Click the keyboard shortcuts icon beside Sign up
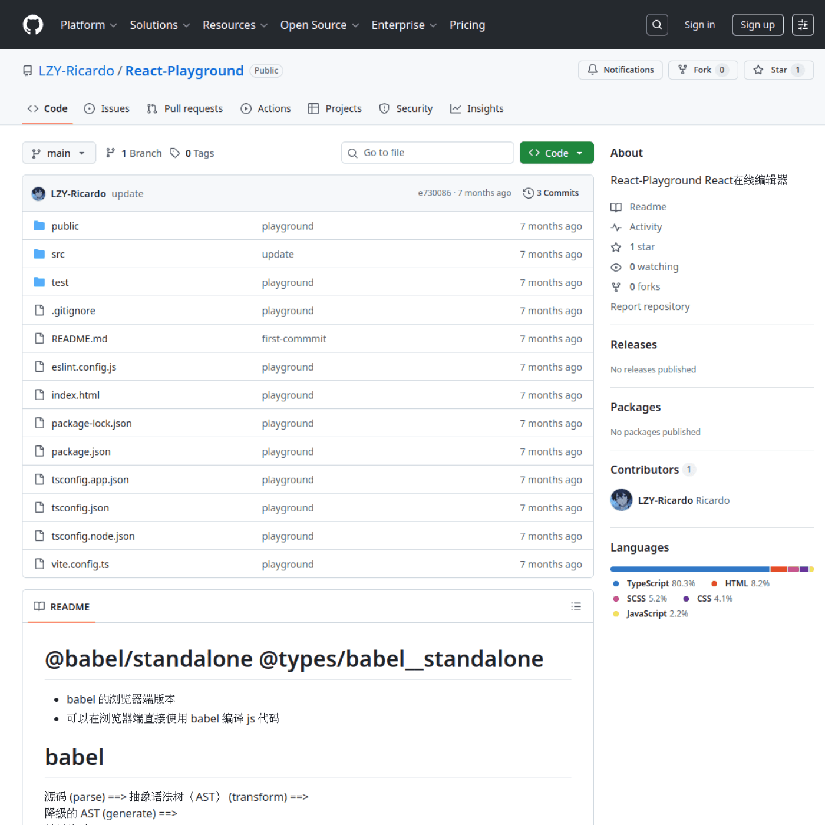The image size is (825, 825). click(803, 24)
